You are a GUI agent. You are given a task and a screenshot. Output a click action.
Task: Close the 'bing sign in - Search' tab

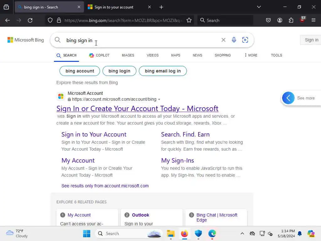(x=79, y=7)
